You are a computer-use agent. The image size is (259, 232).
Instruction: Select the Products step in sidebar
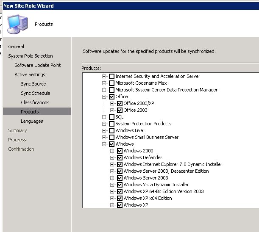click(x=37, y=112)
